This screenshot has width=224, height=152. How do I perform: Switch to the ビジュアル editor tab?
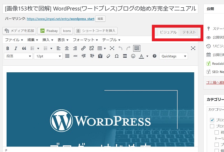[x=168, y=32]
